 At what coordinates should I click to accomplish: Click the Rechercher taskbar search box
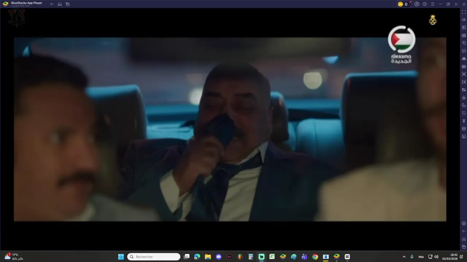[x=154, y=257]
